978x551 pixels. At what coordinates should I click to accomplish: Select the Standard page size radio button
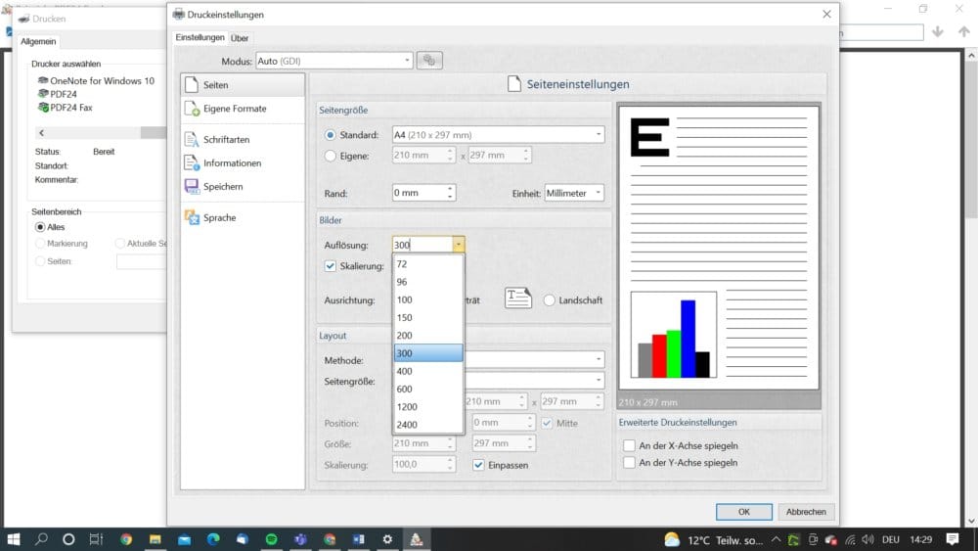[x=330, y=135]
